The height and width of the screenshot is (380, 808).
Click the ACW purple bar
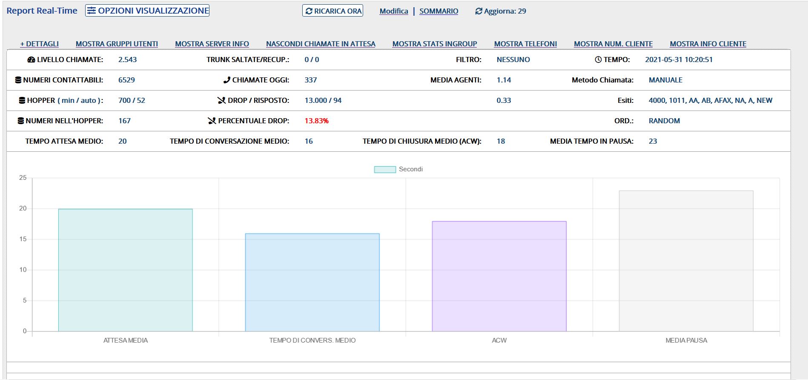(499, 276)
